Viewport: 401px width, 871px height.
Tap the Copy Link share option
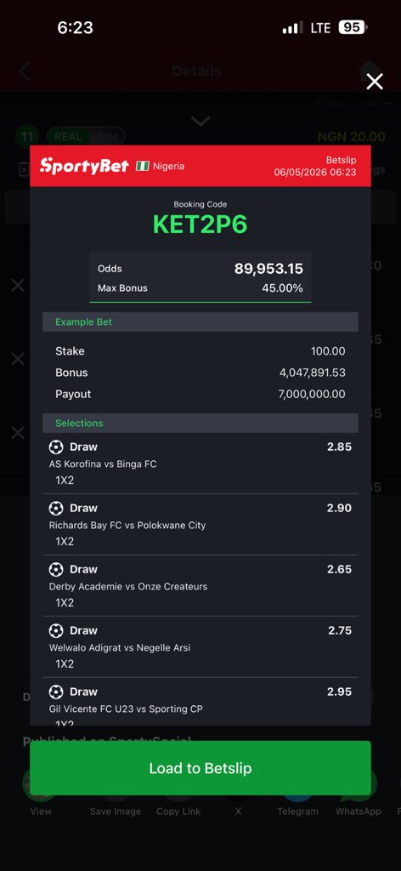(178, 811)
